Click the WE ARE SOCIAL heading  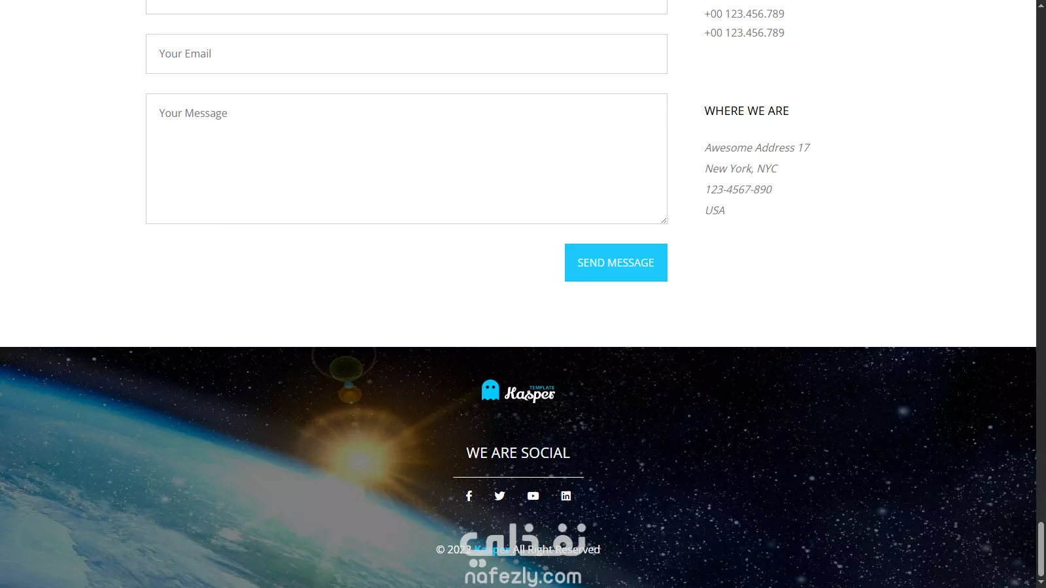click(518, 453)
